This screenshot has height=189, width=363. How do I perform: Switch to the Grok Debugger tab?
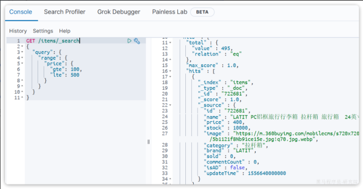coord(119,12)
